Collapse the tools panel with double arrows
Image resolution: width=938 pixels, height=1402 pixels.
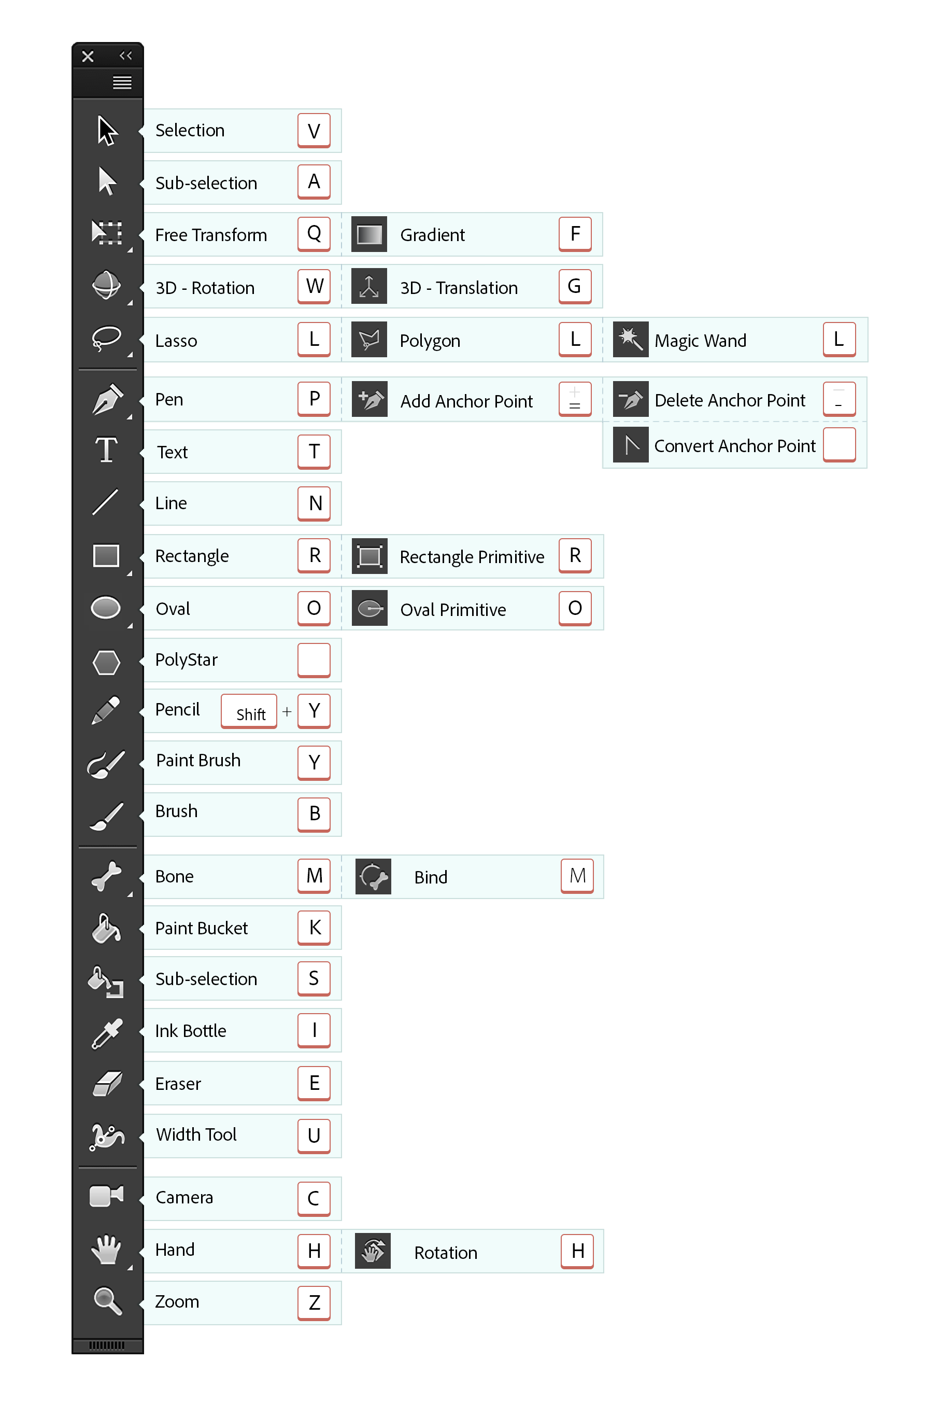coord(125,55)
